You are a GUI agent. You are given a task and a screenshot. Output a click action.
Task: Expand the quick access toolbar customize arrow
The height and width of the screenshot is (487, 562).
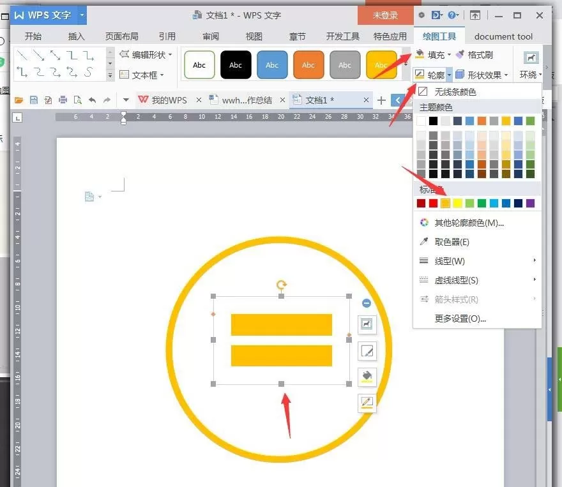126,100
